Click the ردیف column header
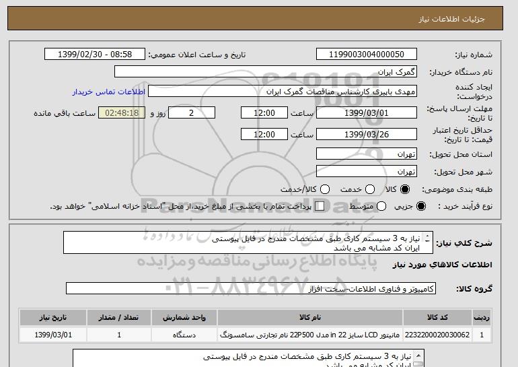Image resolution: width=518 pixels, height=367 pixels. coord(482,318)
